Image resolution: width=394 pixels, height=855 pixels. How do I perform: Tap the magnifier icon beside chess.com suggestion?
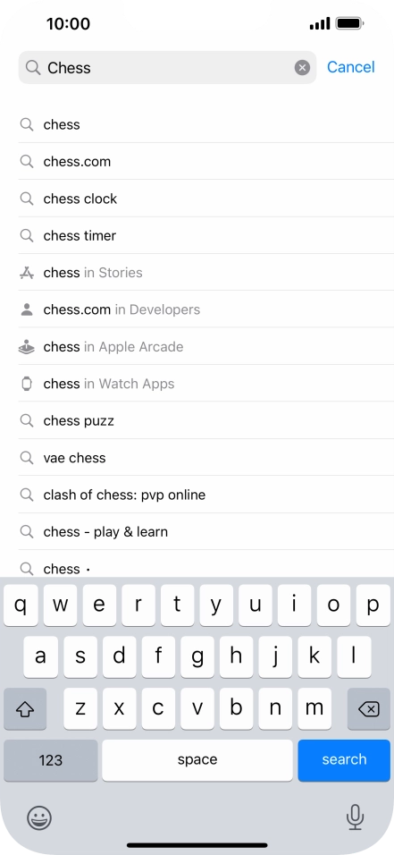(x=27, y=161)
